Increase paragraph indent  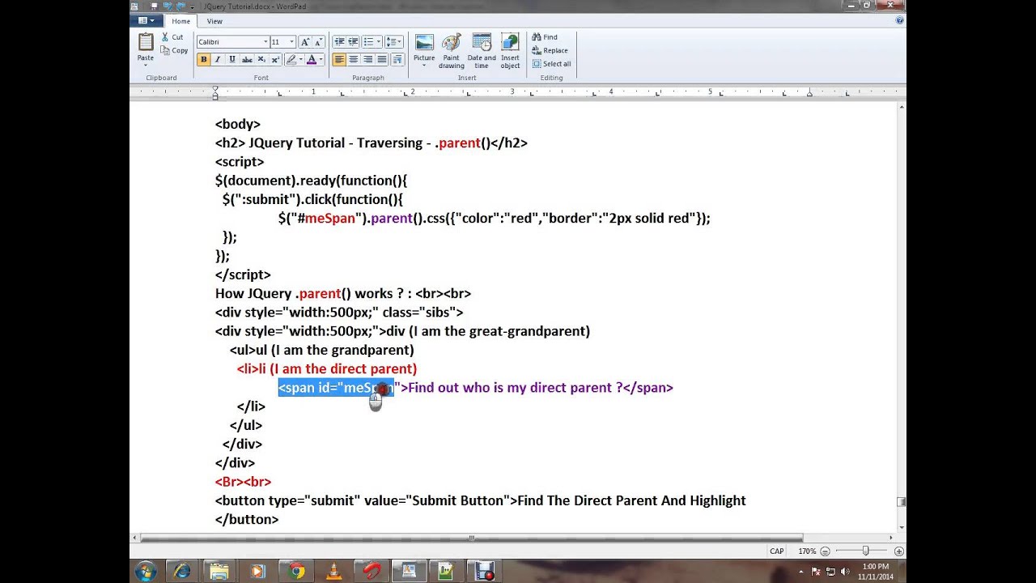point(354,42)
